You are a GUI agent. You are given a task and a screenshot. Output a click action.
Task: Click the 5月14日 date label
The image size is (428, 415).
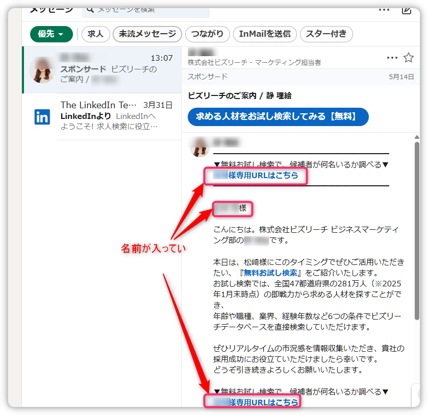401,77
